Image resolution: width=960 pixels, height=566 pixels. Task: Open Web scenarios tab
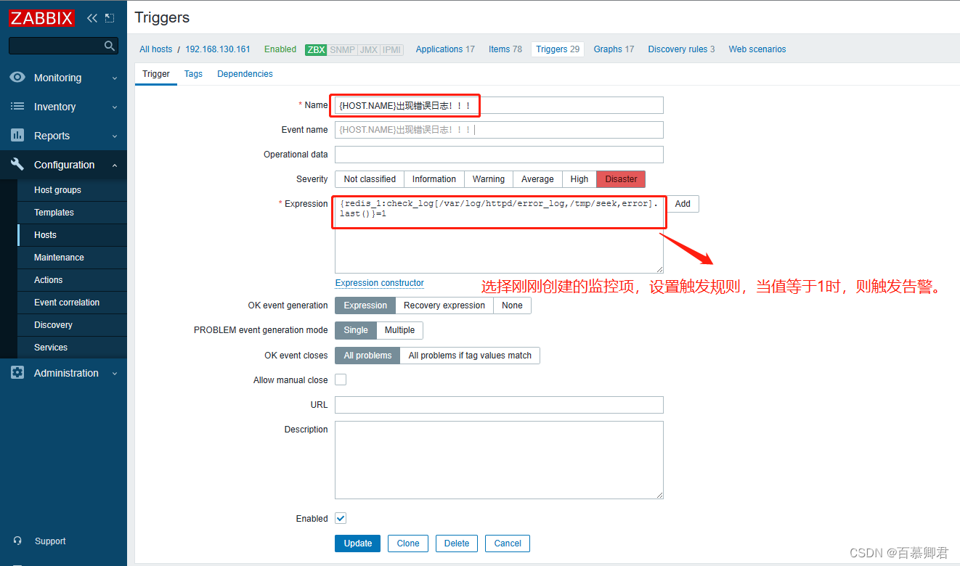tap(757, 49)
